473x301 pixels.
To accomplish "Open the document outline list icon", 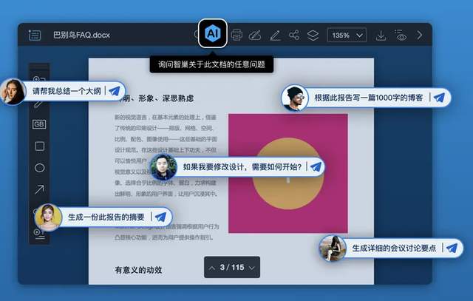I will [x=35, y=35].
